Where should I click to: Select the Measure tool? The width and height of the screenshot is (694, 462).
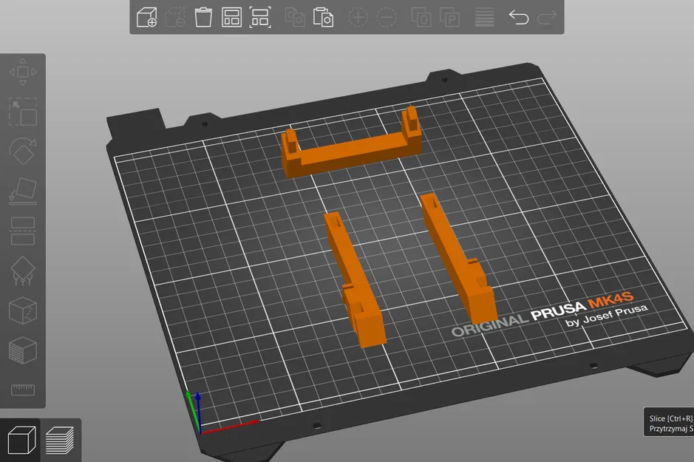(24, 390)
